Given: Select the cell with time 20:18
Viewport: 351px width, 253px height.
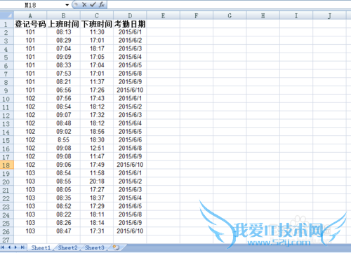Looking at the screenshot, I should tap(97, 182).
